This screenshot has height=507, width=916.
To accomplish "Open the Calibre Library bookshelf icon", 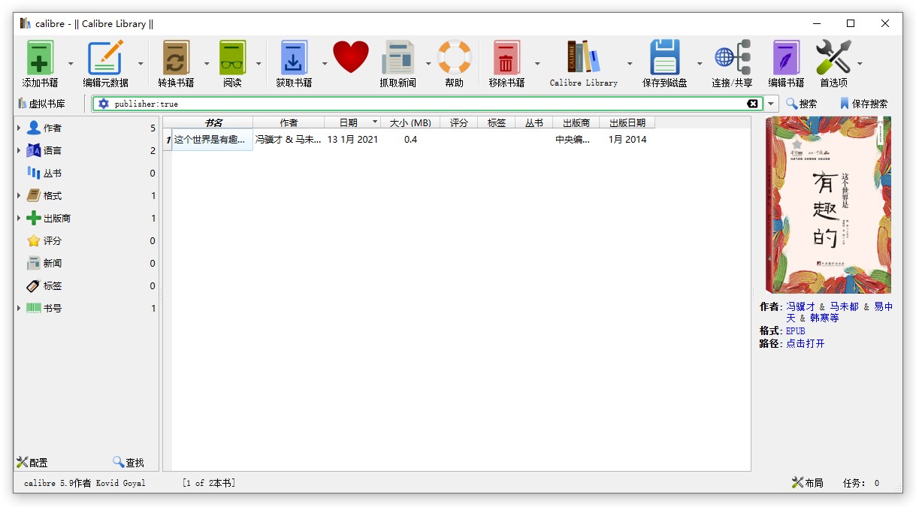I will (583, 57).
